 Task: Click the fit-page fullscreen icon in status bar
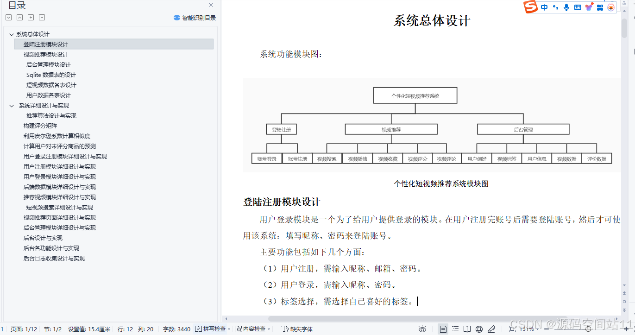click(x=512, y=329)
